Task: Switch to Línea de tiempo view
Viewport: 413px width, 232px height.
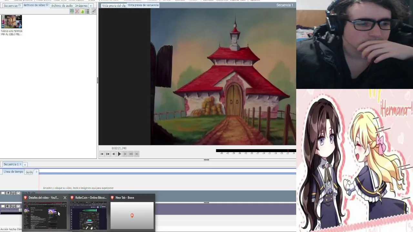Action: (x=13, y=172)
